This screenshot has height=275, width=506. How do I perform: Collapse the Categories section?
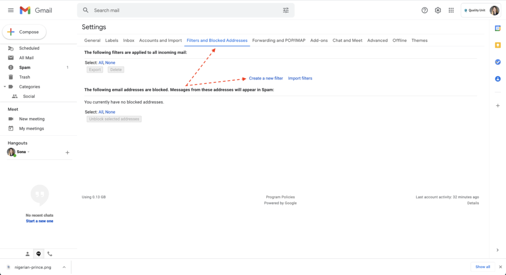click(4, 87)
